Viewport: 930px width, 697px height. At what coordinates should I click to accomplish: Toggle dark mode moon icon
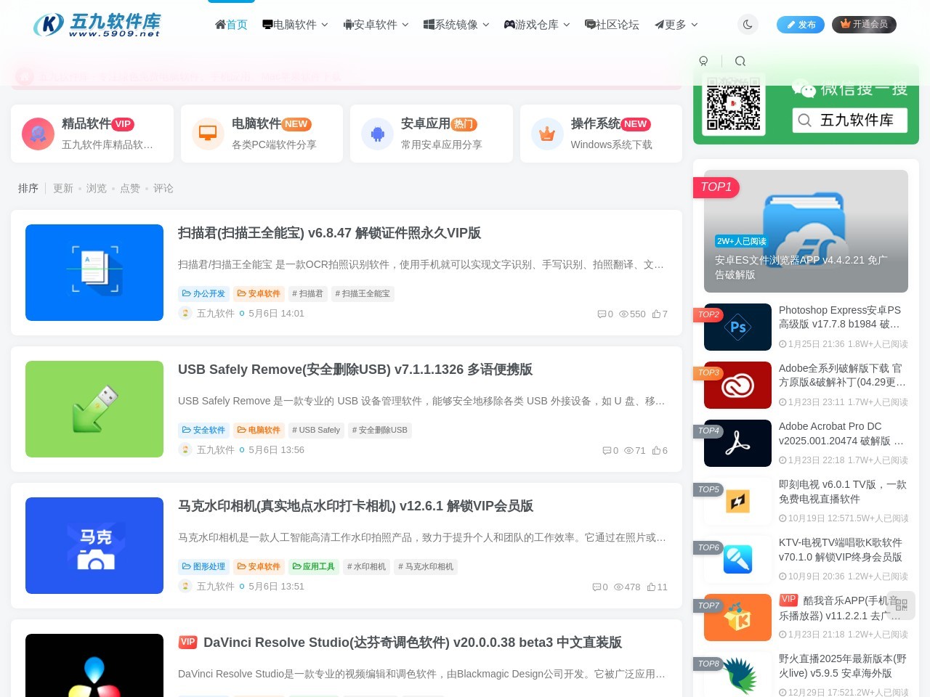(747, 25)
